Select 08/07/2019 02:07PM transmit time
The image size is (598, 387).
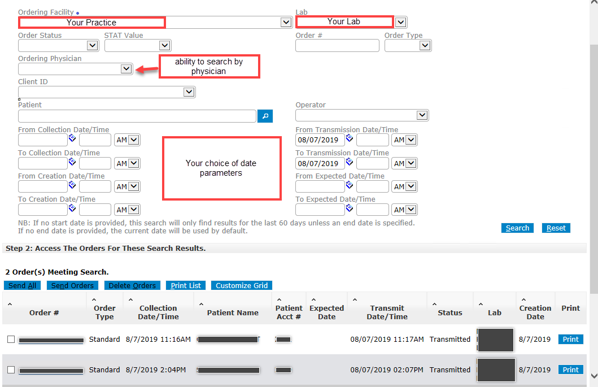point(387,370)
